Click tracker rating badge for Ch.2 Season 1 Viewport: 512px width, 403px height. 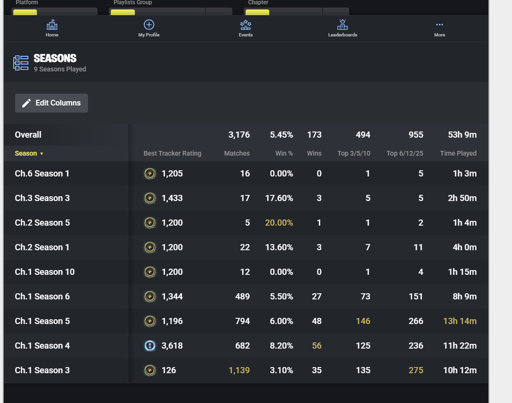point(150,247)
